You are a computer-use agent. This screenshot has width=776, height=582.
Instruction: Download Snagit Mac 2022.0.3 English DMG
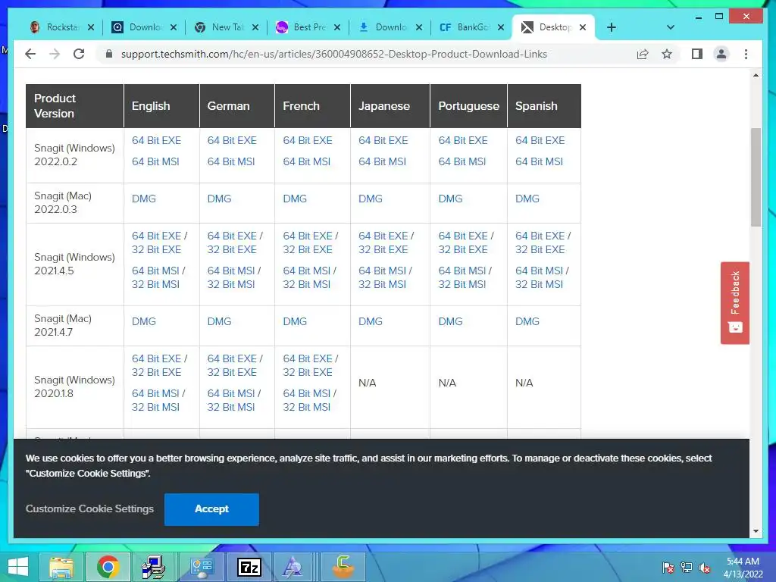(143, 199)
